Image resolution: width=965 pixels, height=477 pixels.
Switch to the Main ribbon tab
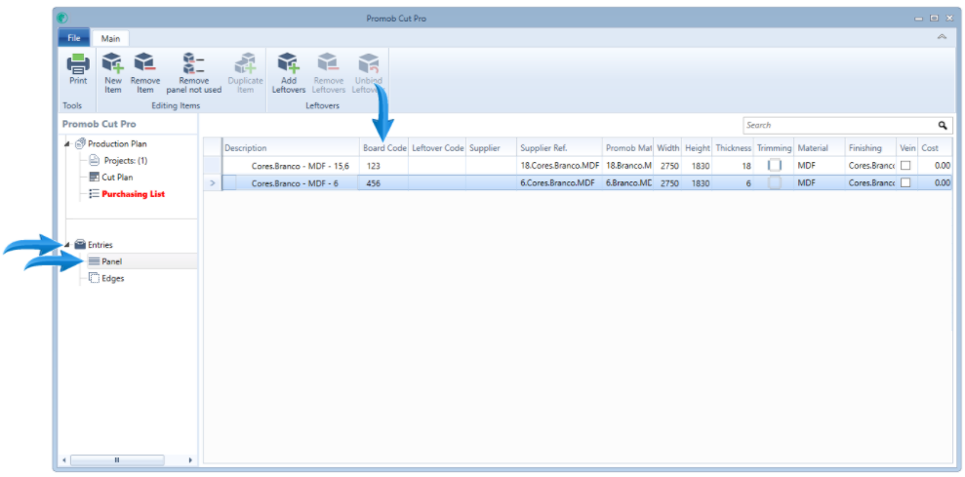click(x=111, y=38)
